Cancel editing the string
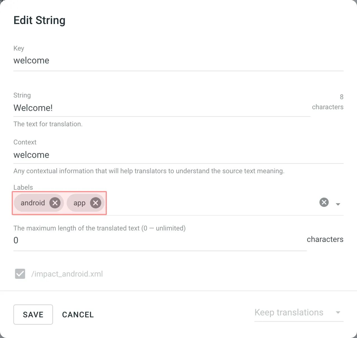Viewport: 357px width, 338px height. (x=78, y=315)
